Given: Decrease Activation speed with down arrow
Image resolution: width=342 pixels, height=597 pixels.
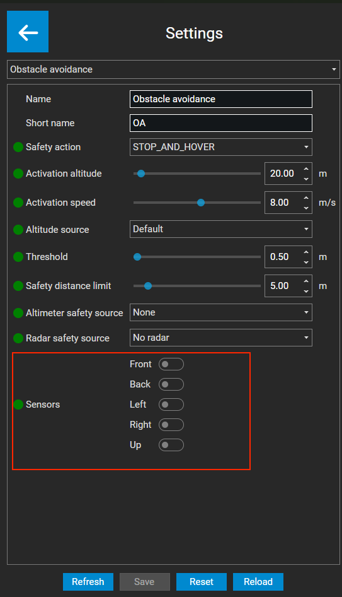Looking at the screenshot, I should tap(306, 208).
